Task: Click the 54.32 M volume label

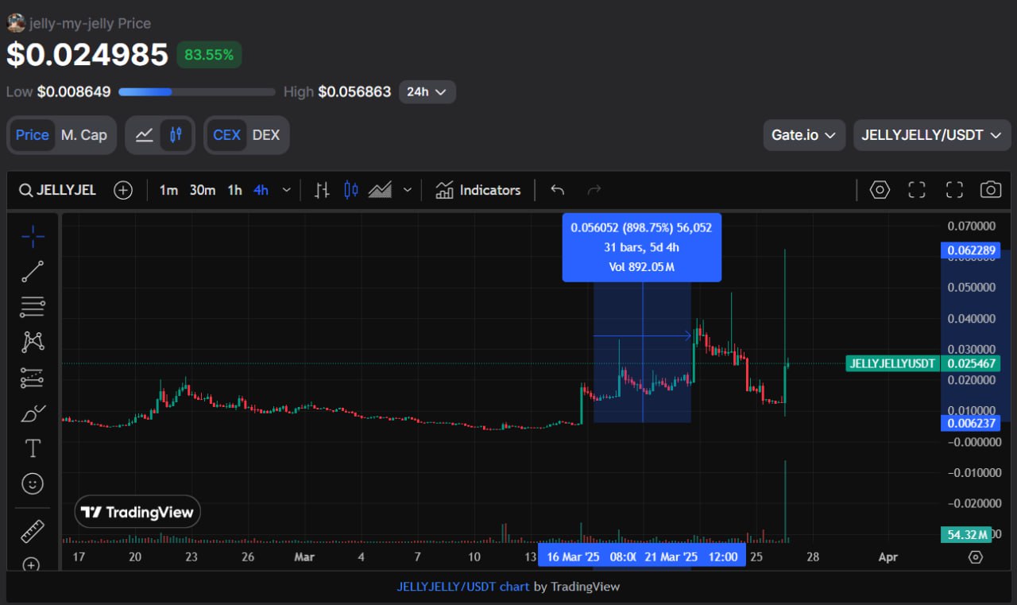Action: 967,534
